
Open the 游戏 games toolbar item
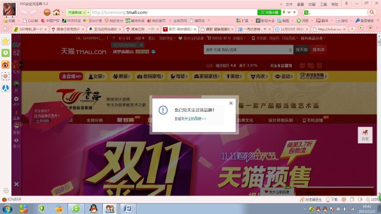[x=342, y=21]
